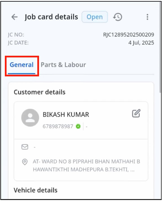The image size is (163, 201).
Task: Select job card number RJC12895202500209
Action: click(128, 35)
